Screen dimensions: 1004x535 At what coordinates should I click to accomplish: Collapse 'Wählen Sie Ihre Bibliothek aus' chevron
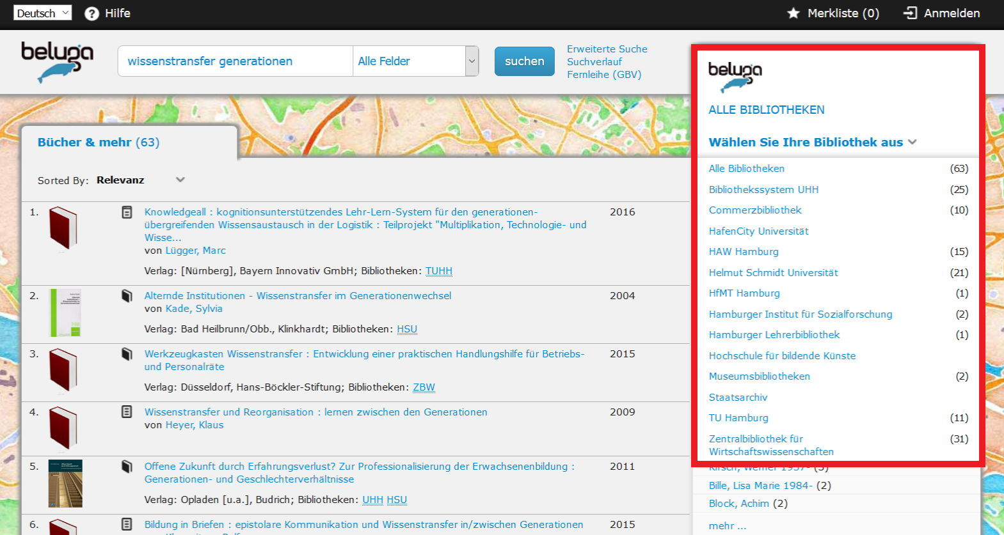pos(912,142)
